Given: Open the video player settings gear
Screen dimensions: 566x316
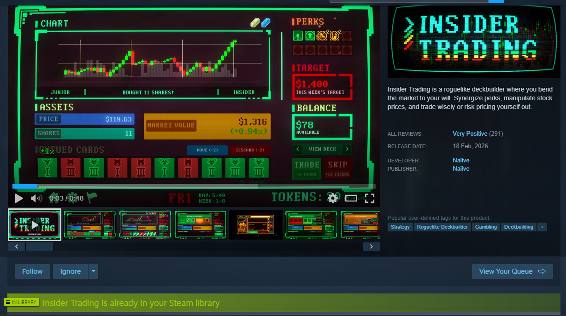Looking at the screenshot, I should click(x=332, y=198).
